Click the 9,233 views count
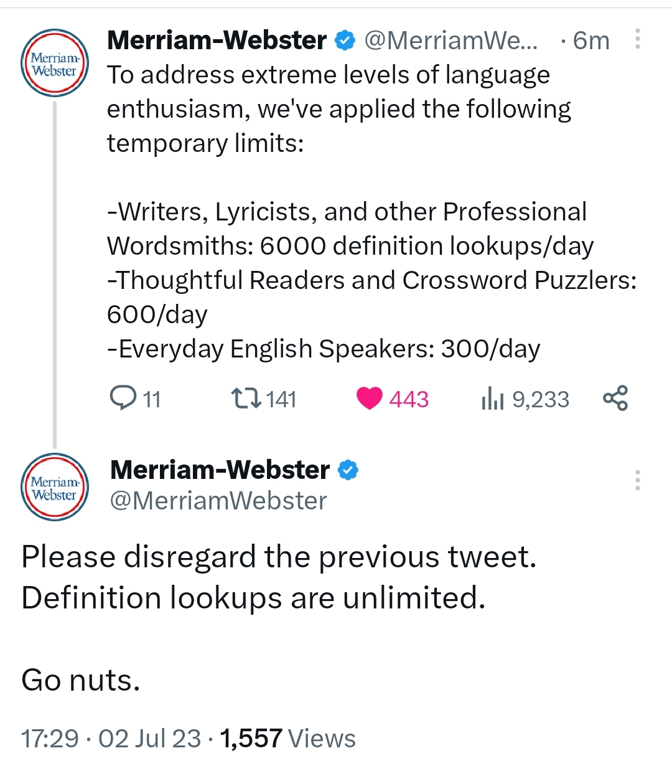The height and width of the screenshot is (771, 672). tap(540, 399)
